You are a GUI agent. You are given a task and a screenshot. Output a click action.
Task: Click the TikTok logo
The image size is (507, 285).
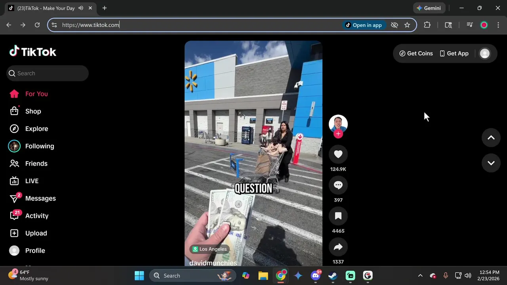coord(33,51)
